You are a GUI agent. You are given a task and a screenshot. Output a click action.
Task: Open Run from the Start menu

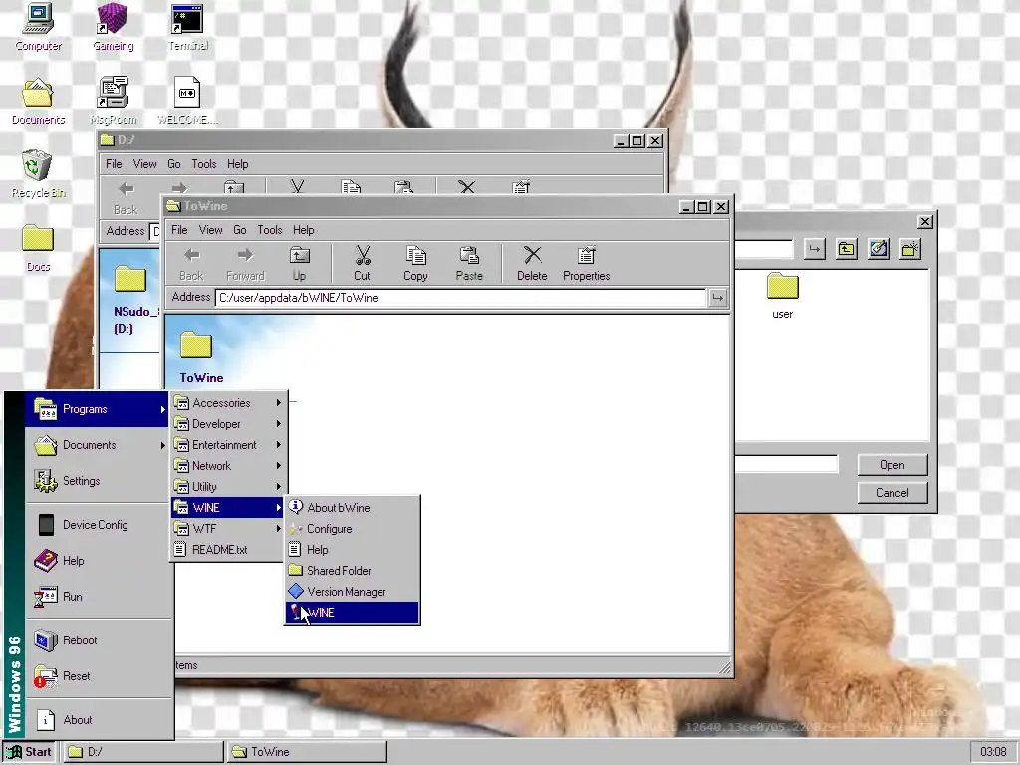coord(97,597)
